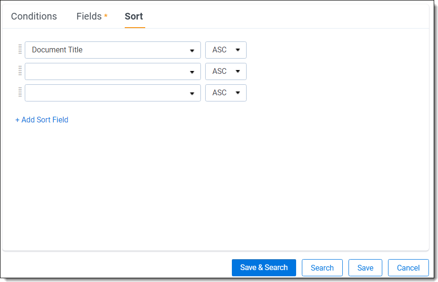Expand ASC order dropdown for Document Title
The height and width of the screenshot is (282, 438).
[226, 50]
